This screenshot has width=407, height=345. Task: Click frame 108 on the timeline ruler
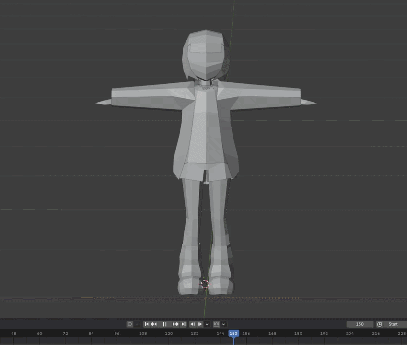[x=143, y=333]
